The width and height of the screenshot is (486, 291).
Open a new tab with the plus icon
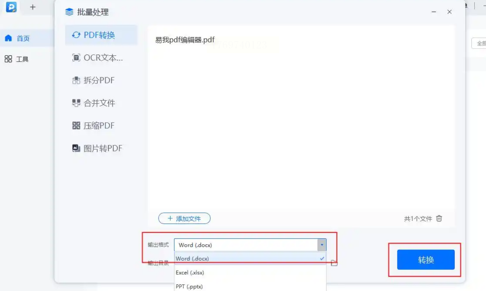point(32,7)
